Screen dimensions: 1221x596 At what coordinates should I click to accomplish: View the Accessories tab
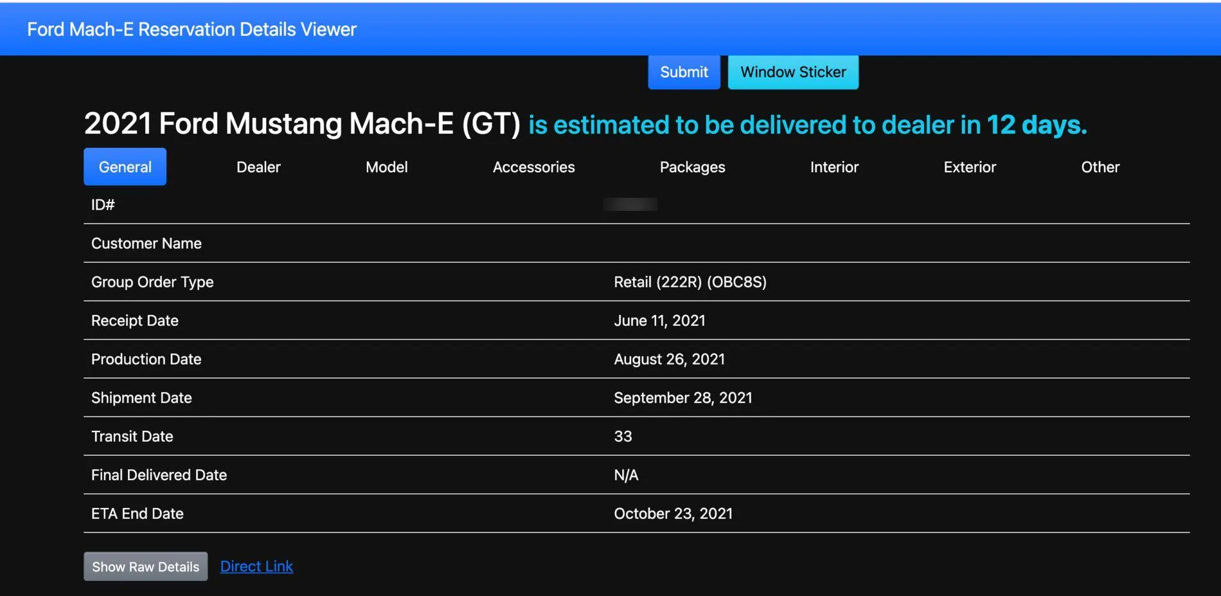[x=534, y=167]
